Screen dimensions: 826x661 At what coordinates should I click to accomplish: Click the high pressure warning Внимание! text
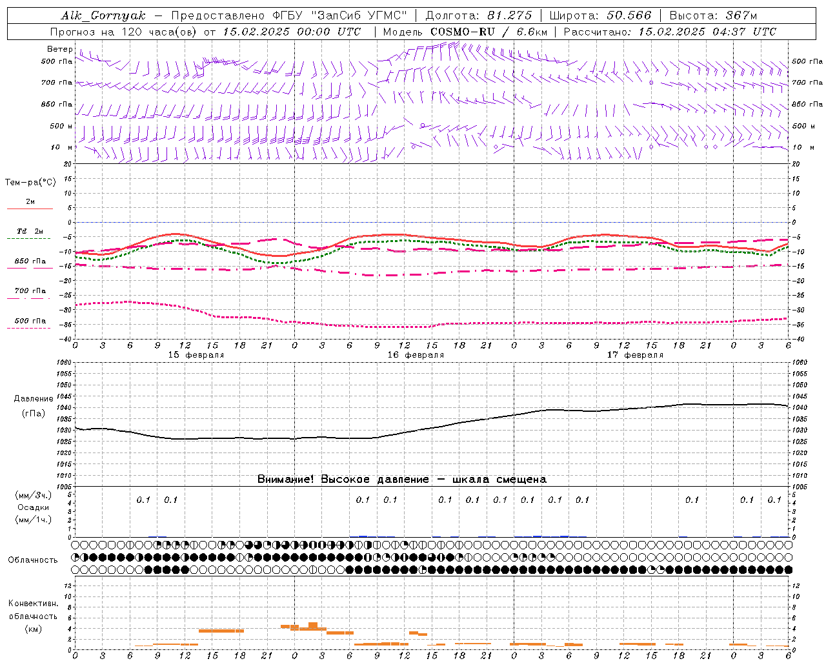point(402,480)
